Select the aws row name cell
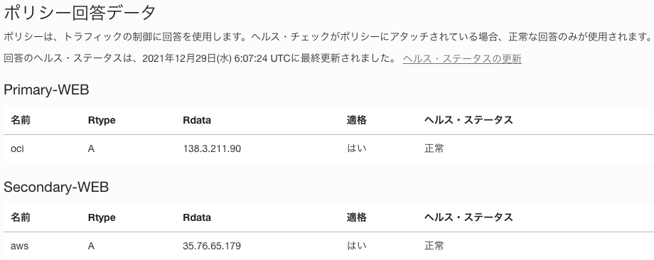 coord(20,246)
